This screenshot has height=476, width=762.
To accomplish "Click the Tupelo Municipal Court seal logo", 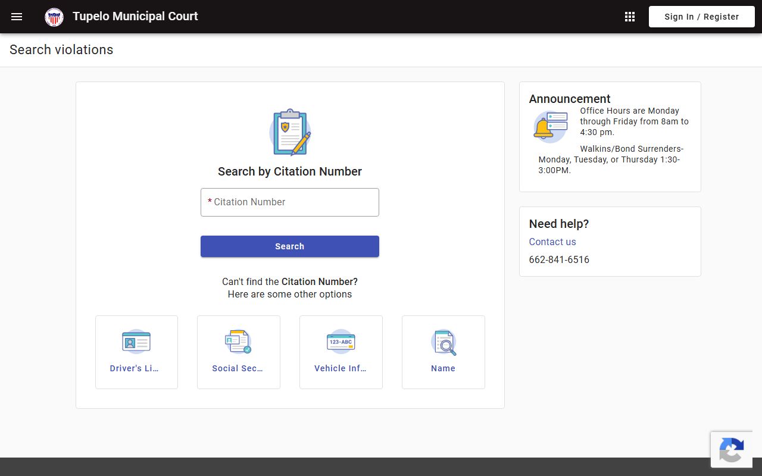I will point(54,17).
